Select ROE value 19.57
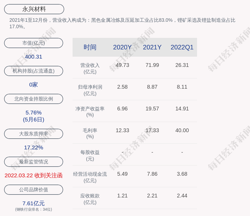The image size is (250, 216). click(x=152, y=109)
